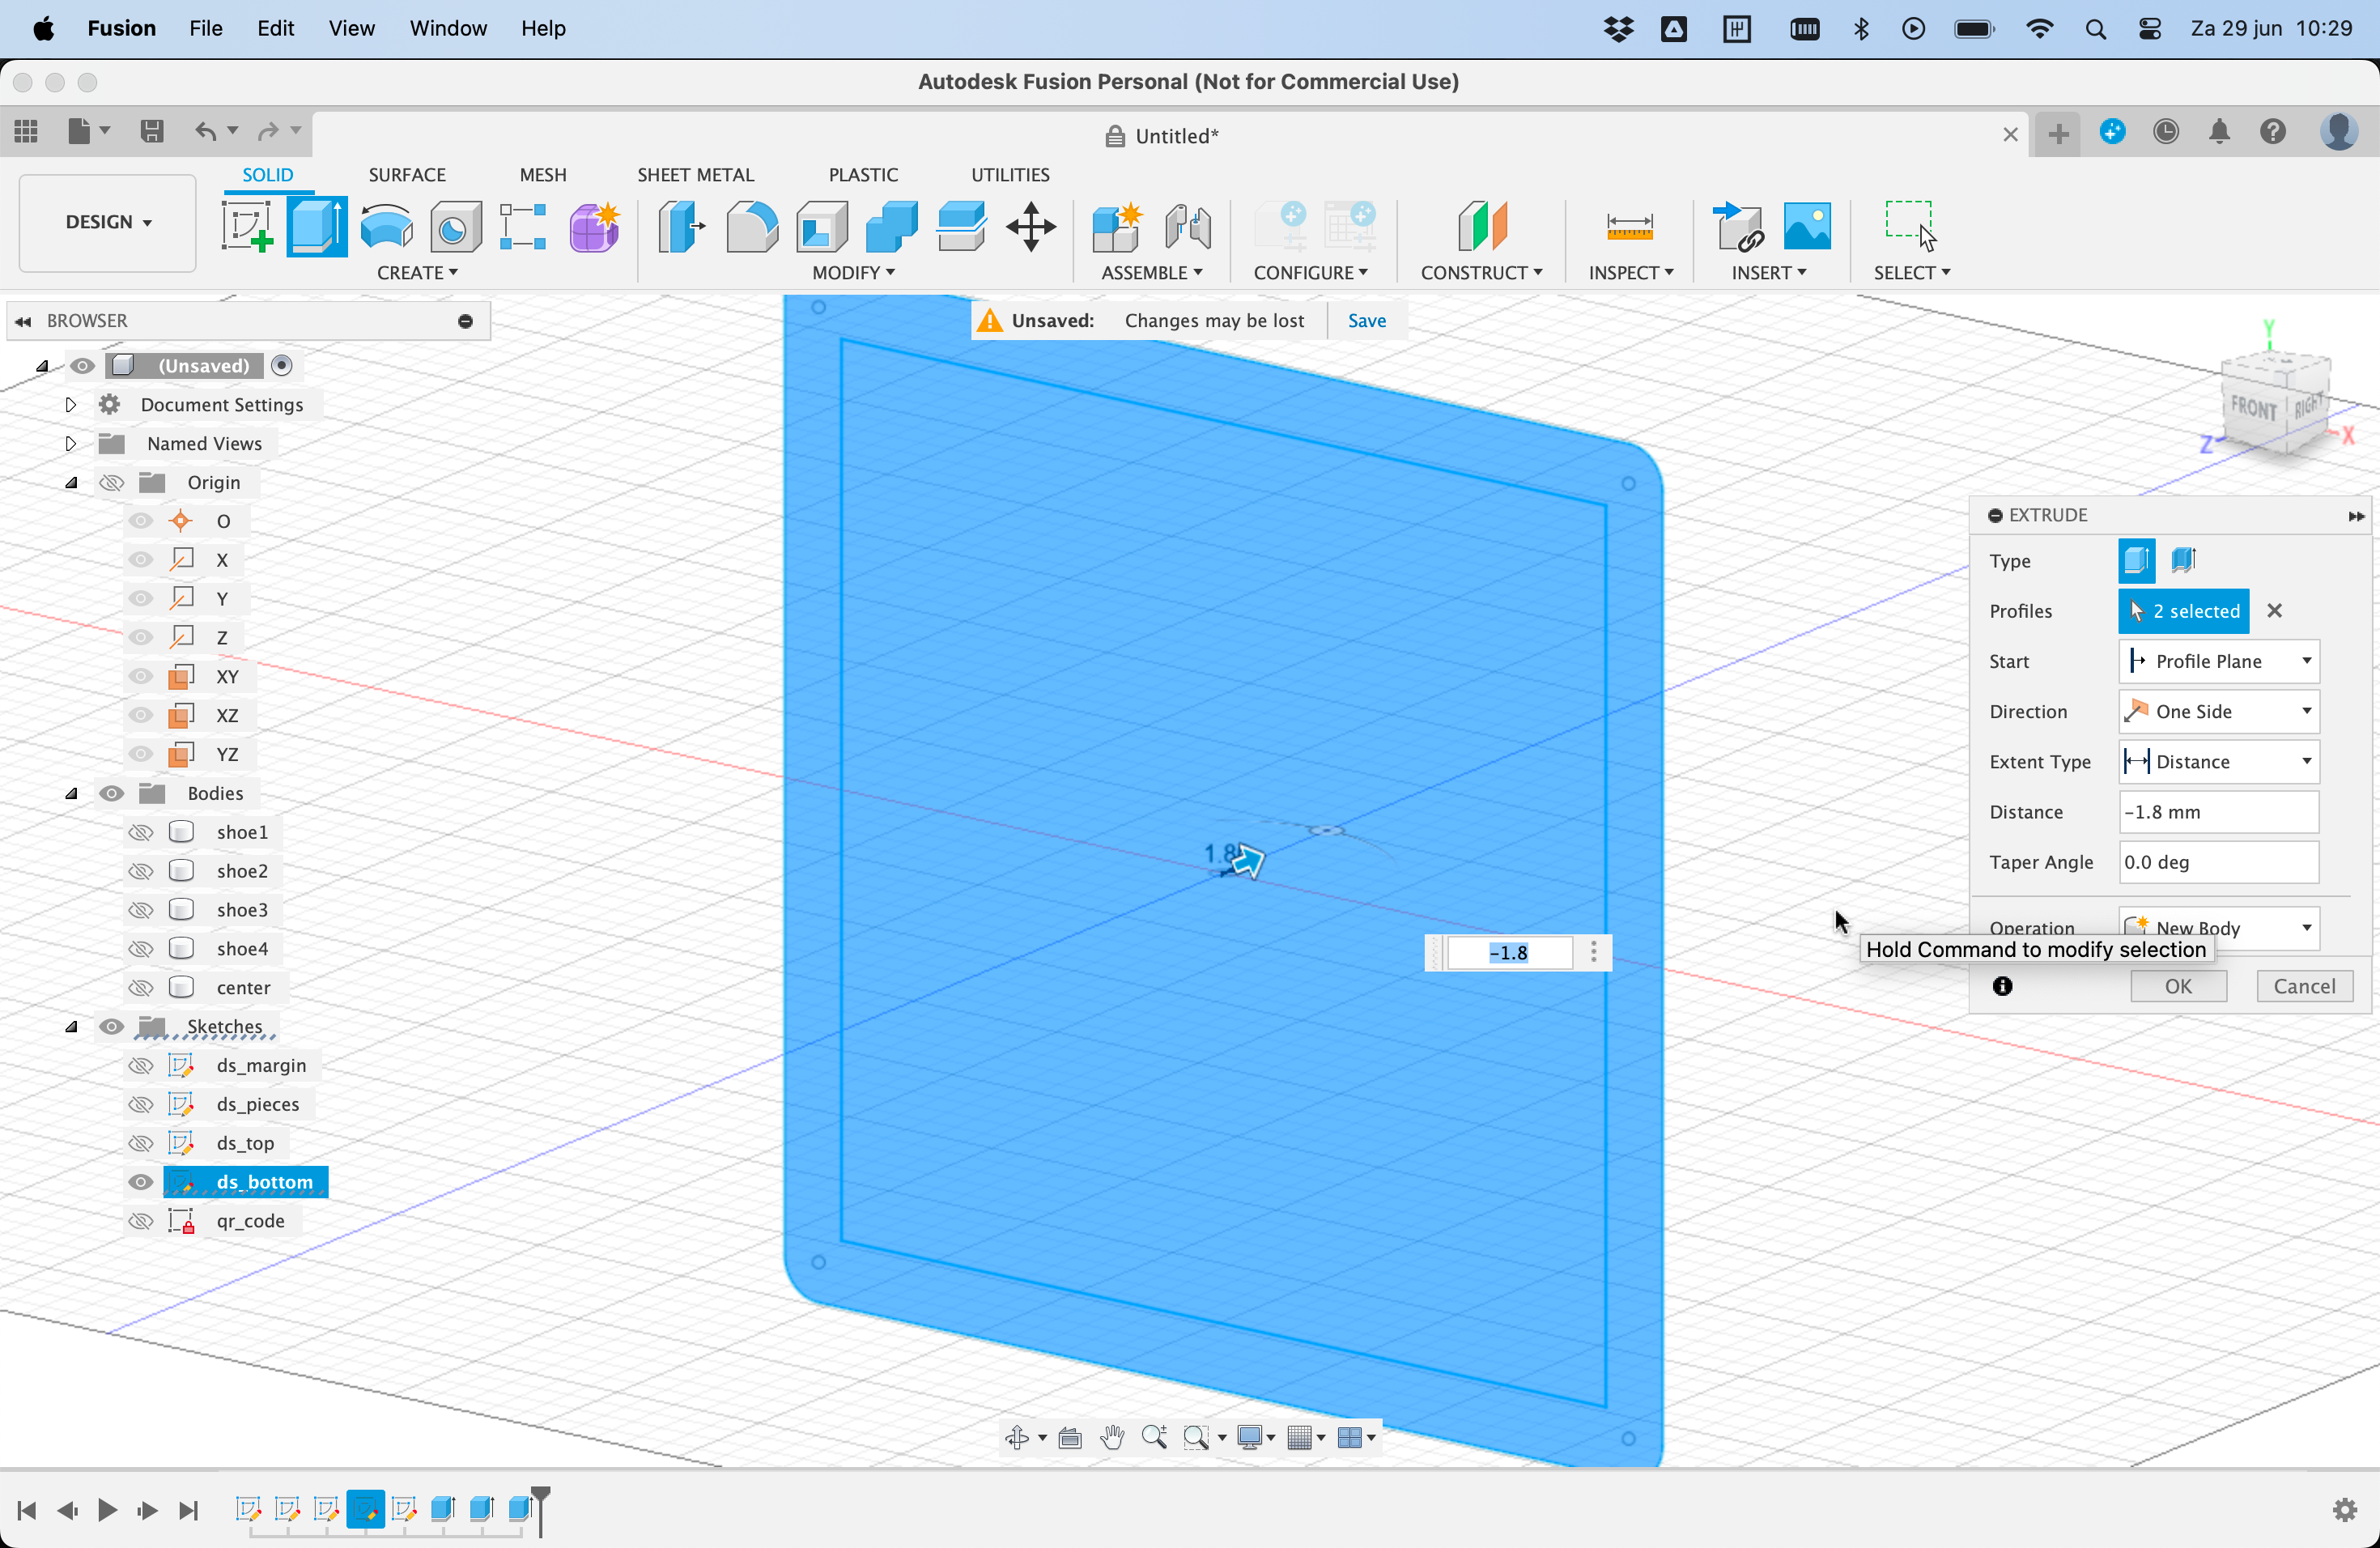Open the Extent Type Distance dropdown
Image resolution: width=2380 pixels, height=1548 pixels.
(x=2219, y=761)
